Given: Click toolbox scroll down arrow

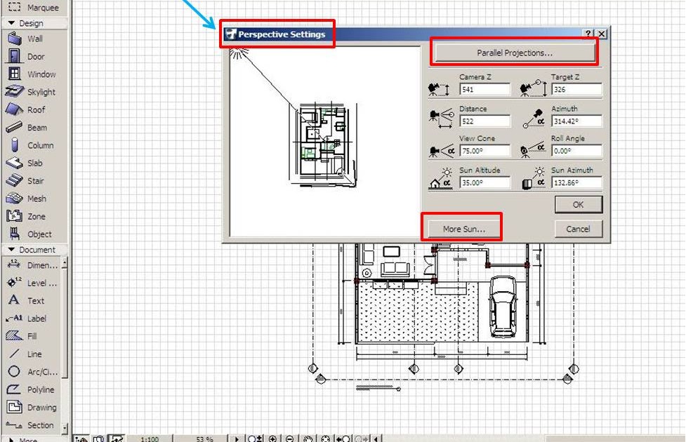Looking at the screenshot, I should (x=65, y=427).
